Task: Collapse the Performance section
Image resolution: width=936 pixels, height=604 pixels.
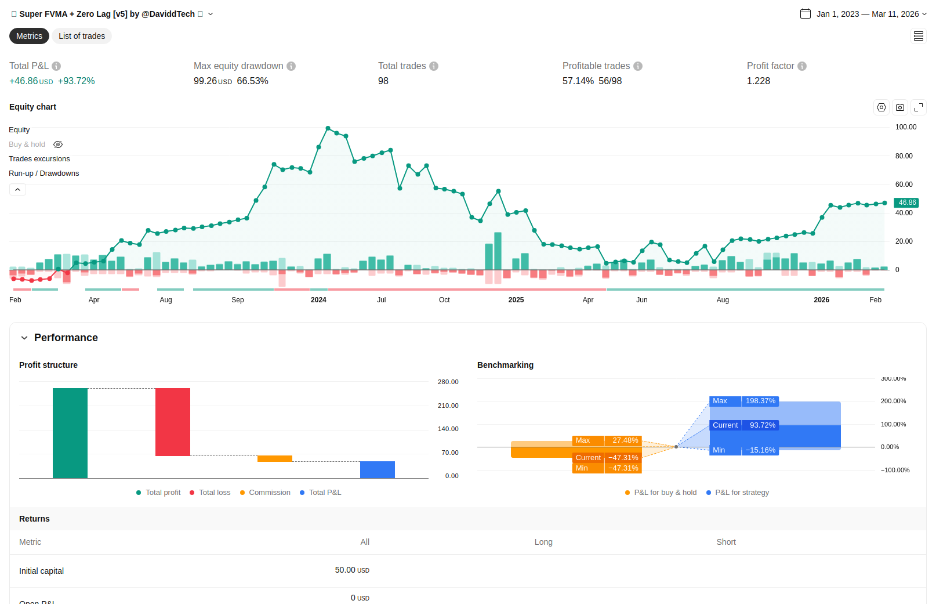Action: (x=24, y=338)
